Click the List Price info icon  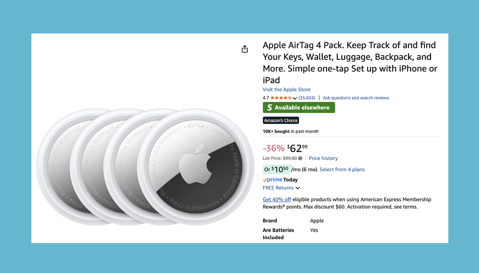pyautogui.click(x=300, y=158)
